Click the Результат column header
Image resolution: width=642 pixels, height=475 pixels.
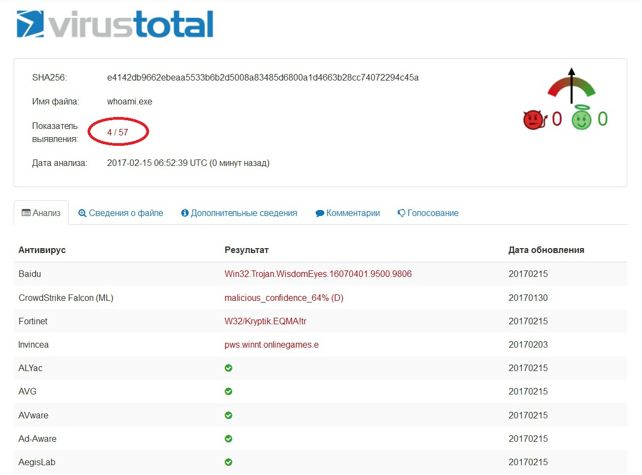[246, 250]
